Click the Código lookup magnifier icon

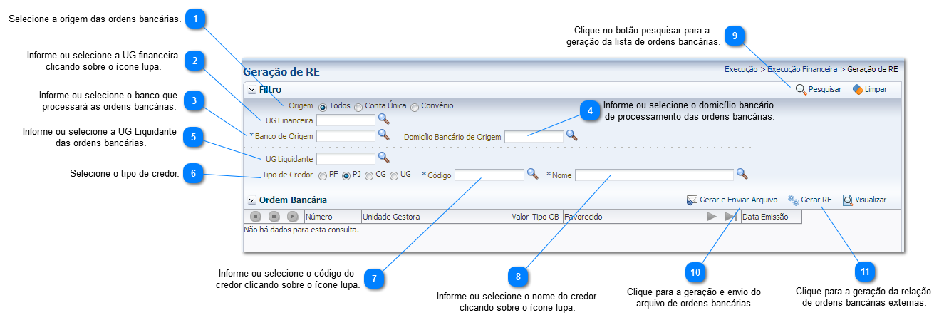[x=532, y=174]
